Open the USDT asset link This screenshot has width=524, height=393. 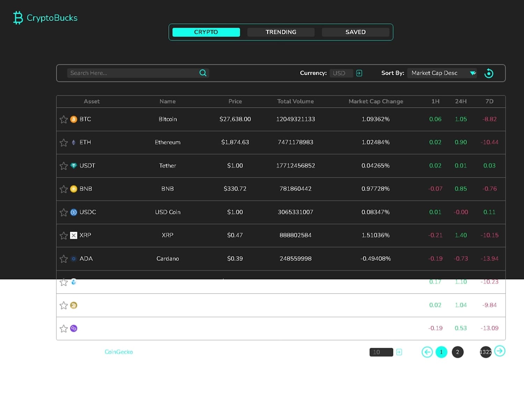[x=87, y=166]
